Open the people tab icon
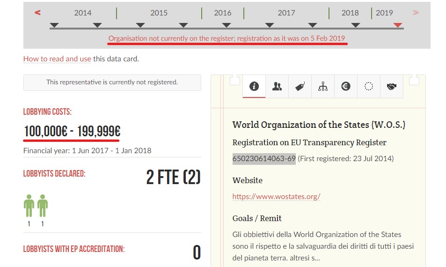The height and width of the screenshot is (267, 446). [x=277, y=86]
